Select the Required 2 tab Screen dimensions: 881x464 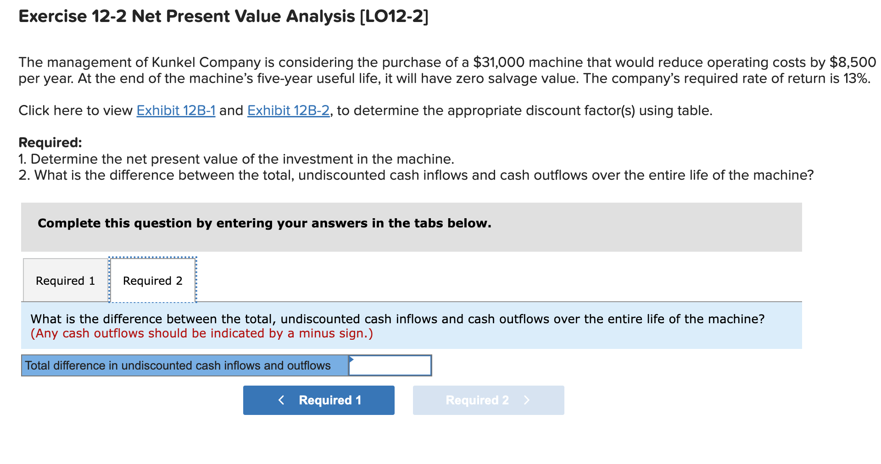[x=152, y=280]
